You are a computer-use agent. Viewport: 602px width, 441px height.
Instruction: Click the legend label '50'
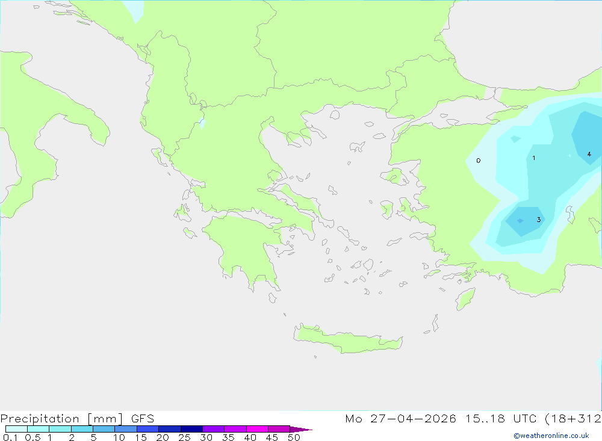click(x=294, y=437)
